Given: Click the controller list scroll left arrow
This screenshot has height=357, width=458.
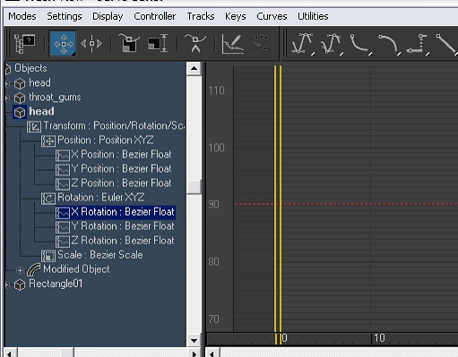Looking at the screenshot, I should point(11,353).
